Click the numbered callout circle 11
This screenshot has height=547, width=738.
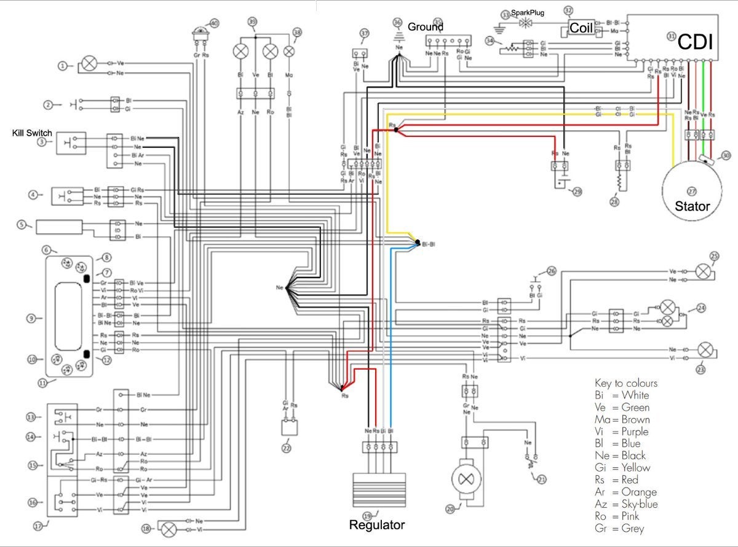click(42, 382)
